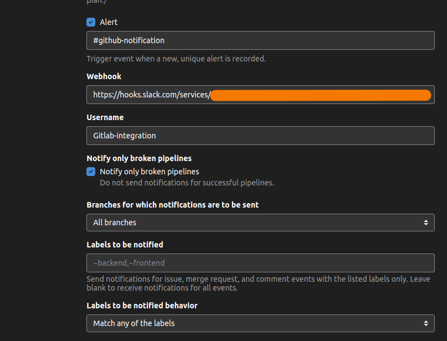Click the ~backend,~frontend placeholder field
The height and width of the screenshot is (341, 447).
coord(260,263)
